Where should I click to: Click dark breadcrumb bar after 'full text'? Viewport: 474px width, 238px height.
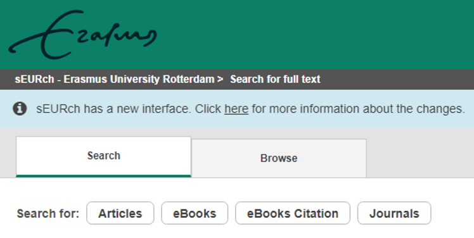[x=396, y=79]
